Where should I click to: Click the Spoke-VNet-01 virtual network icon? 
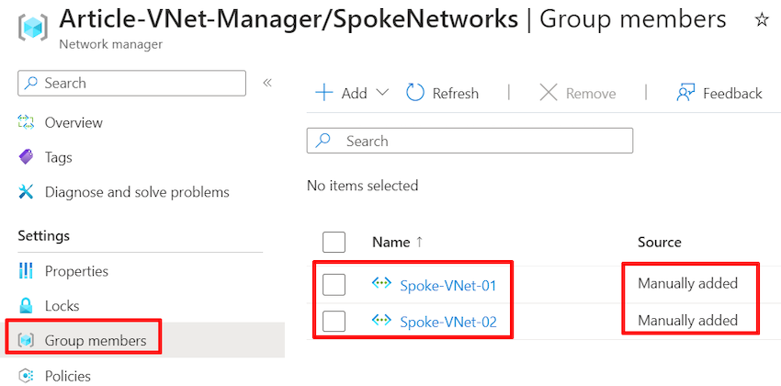point(381,284)
